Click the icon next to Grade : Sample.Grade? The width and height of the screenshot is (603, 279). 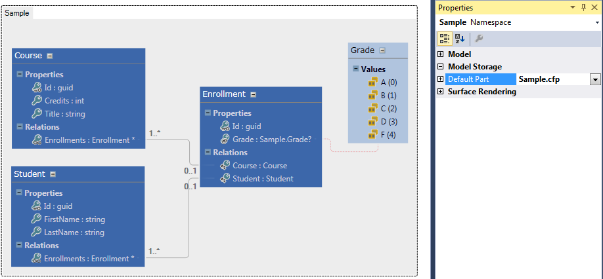tap(225, 139)
